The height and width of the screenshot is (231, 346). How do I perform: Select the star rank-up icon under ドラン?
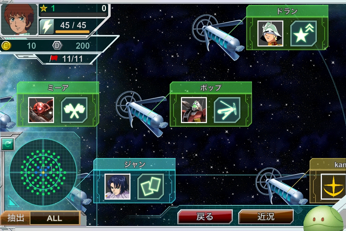pos(303,34)
